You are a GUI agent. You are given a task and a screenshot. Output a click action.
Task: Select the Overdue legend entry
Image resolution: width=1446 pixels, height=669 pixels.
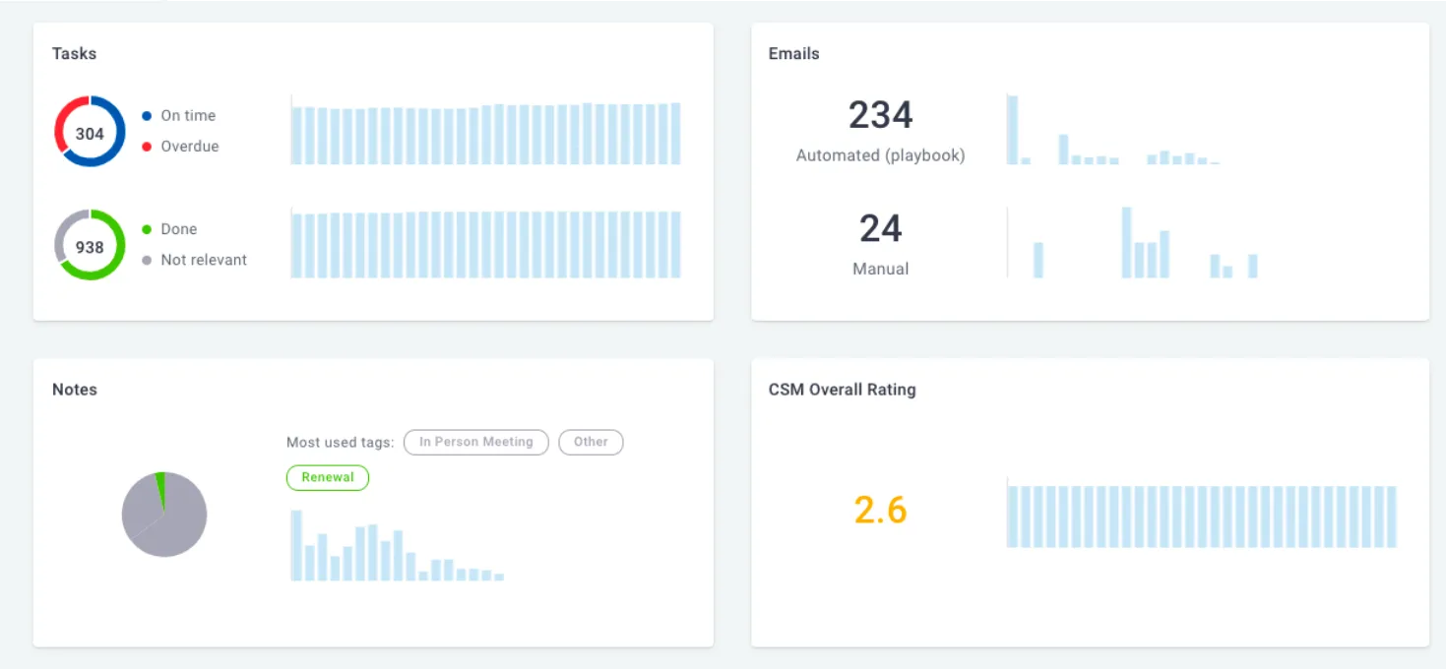(x=180, y=147)
